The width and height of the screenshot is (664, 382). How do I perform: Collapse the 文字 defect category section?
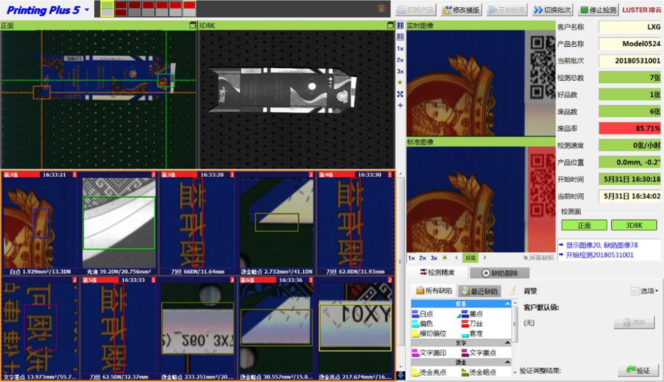(507, 343)
